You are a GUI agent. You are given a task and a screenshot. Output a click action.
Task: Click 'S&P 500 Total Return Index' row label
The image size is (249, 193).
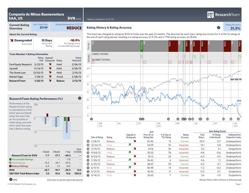pos(24,174)
